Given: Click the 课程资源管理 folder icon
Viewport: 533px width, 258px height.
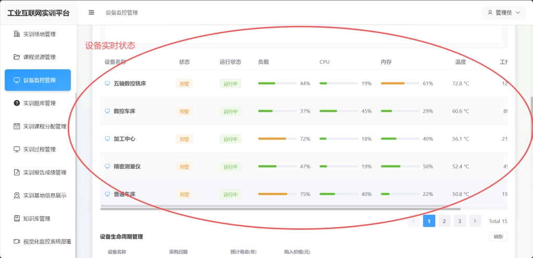Looking at the screenshot, I should [17, 57].
